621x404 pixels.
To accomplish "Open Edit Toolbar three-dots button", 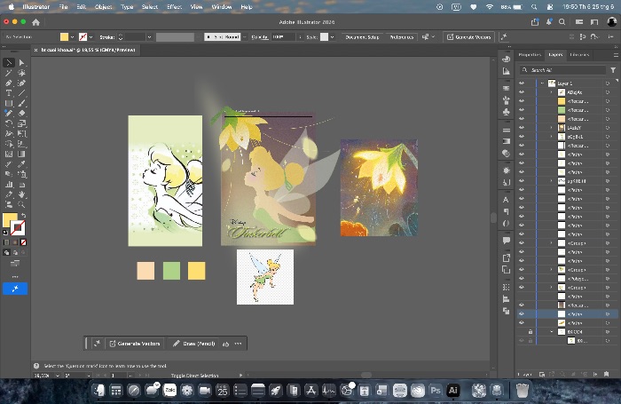I will tap(15, 277).
